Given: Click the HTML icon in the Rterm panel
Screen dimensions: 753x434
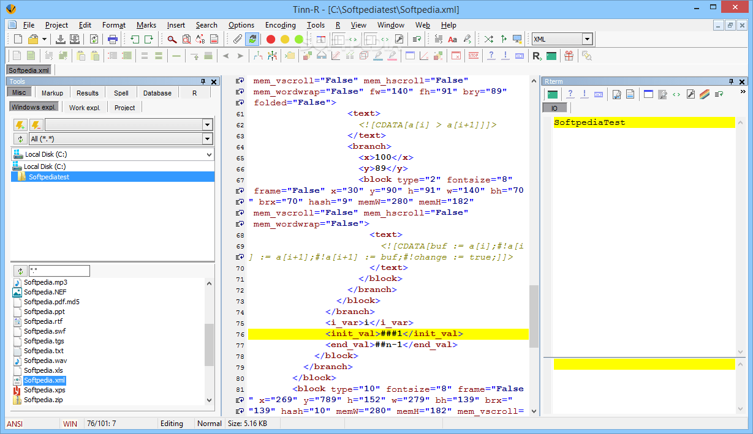Looking at the screenshot, I should pyautogui.click(x=598, y=94).
